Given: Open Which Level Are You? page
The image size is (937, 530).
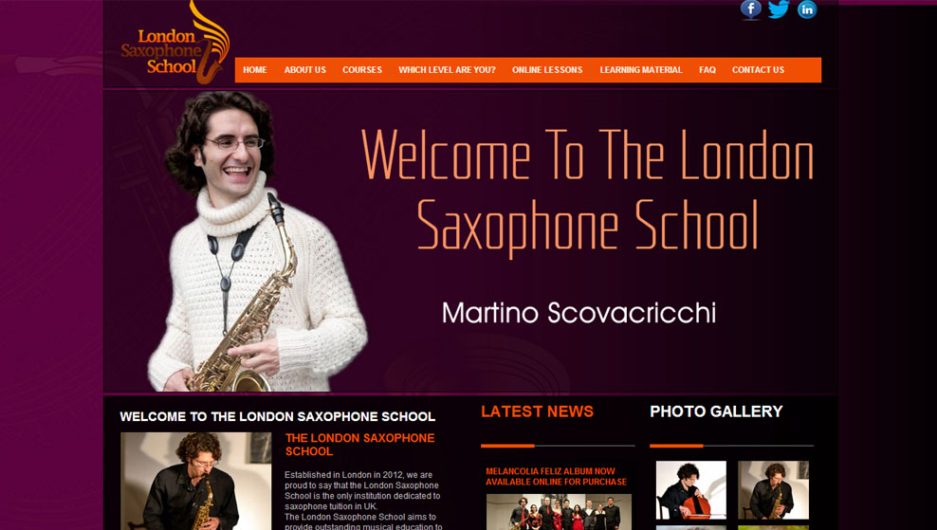Looking at the screenshot, I should pos(447,70).
